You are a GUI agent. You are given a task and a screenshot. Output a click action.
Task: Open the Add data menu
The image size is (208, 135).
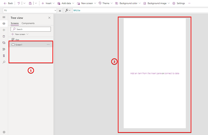click(66, 3)
